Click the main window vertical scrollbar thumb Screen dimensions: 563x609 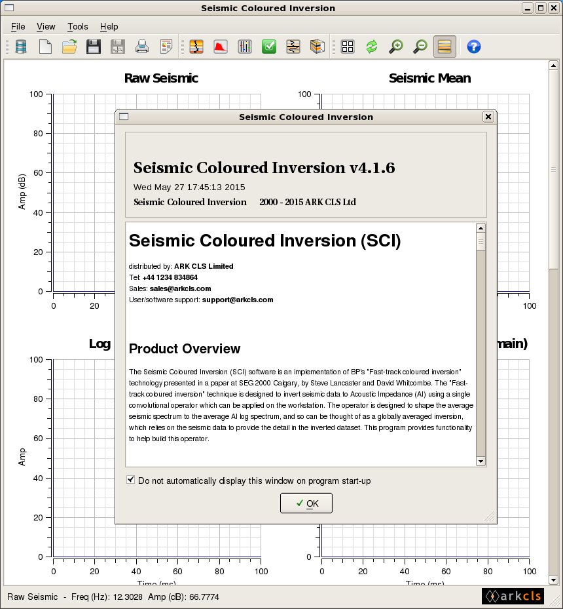coord(553,169)
